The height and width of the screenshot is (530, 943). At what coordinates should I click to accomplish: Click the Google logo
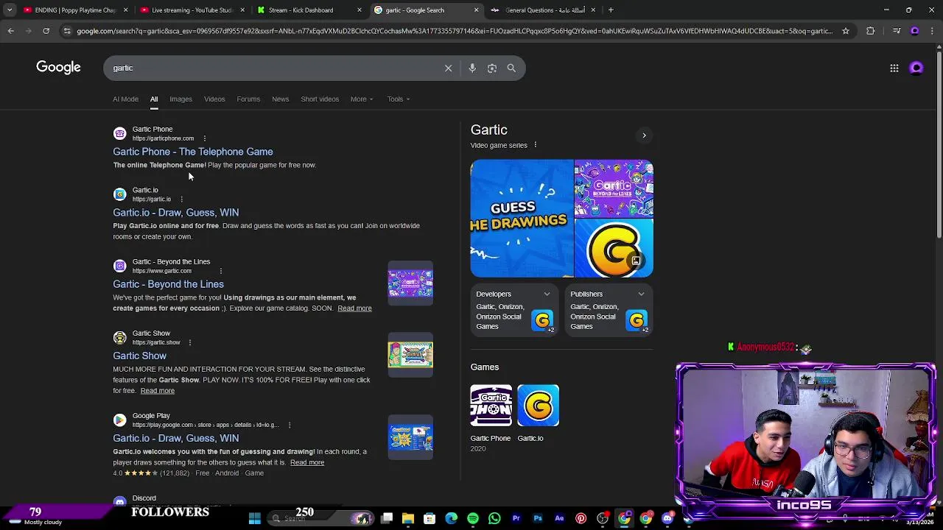point(58,68)
